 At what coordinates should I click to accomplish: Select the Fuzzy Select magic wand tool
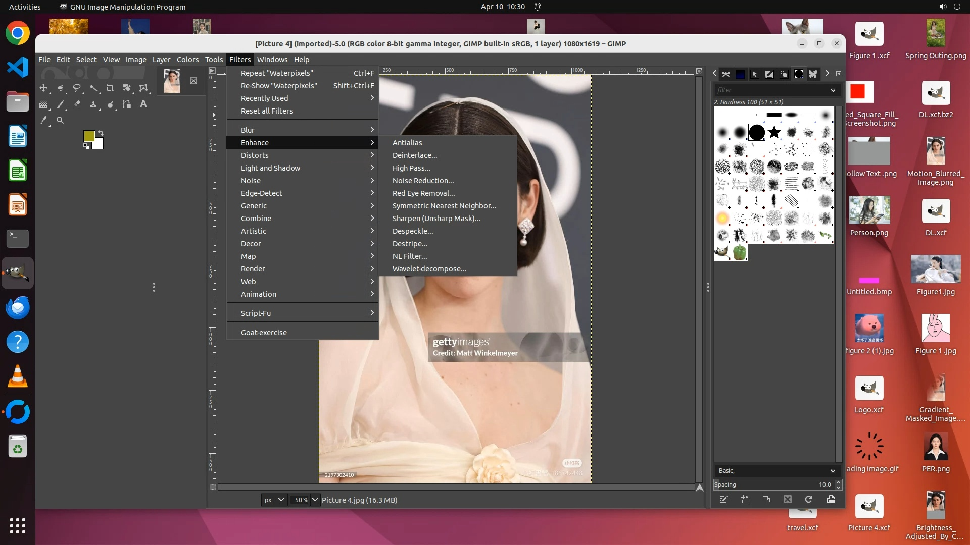pos(93,88)
